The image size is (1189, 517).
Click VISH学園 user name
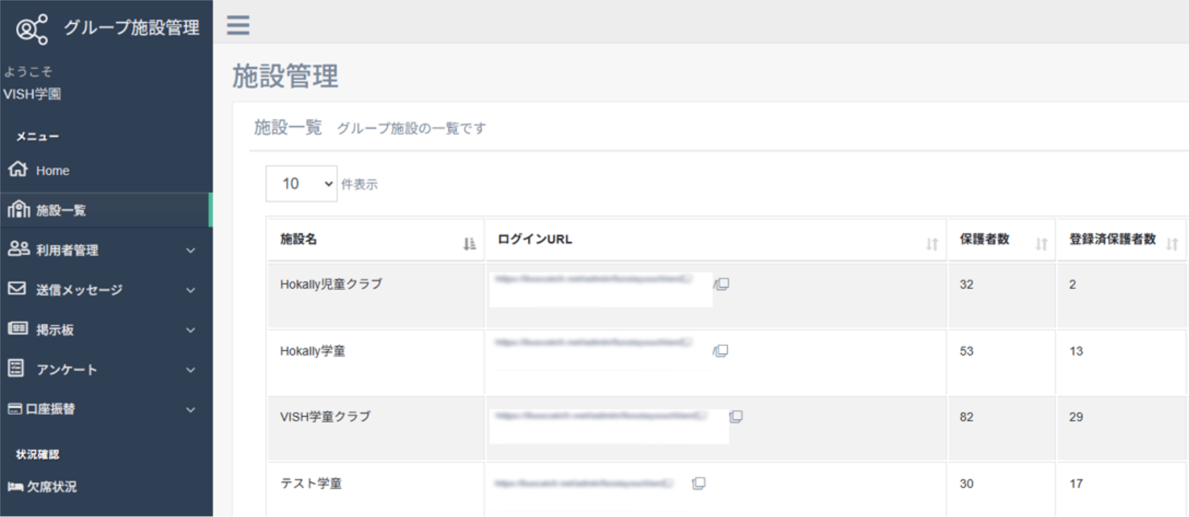33,94
